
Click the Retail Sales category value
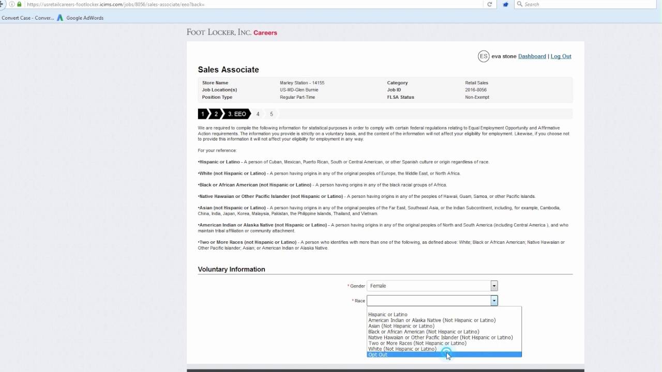tap(476, 83)
